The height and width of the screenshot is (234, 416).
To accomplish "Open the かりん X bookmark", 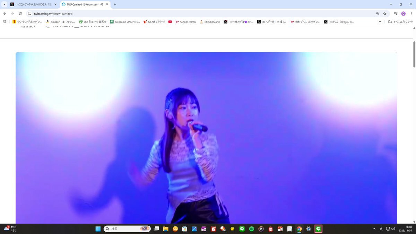I will (x=339, y=21).
